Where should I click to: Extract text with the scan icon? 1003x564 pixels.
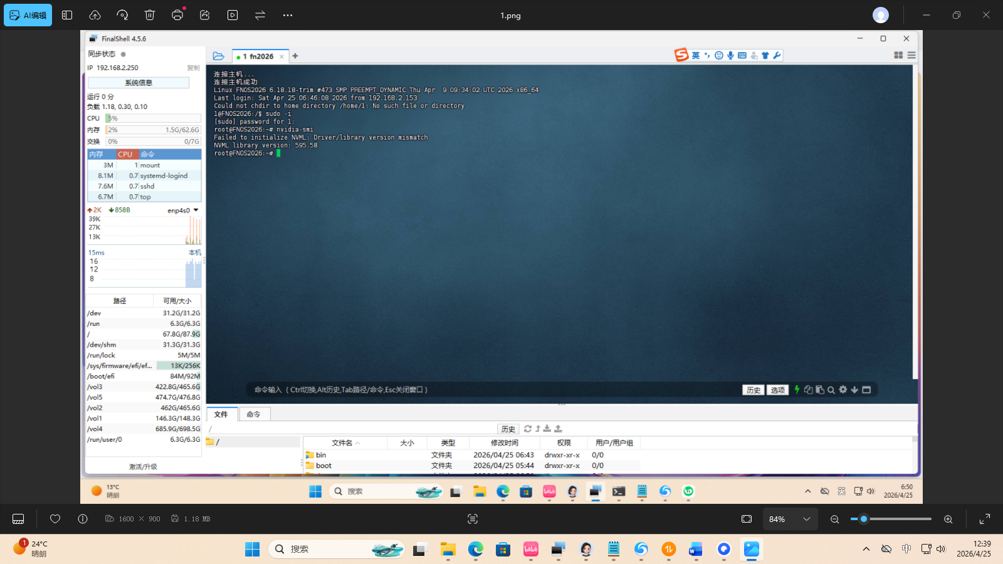point(473,519)
